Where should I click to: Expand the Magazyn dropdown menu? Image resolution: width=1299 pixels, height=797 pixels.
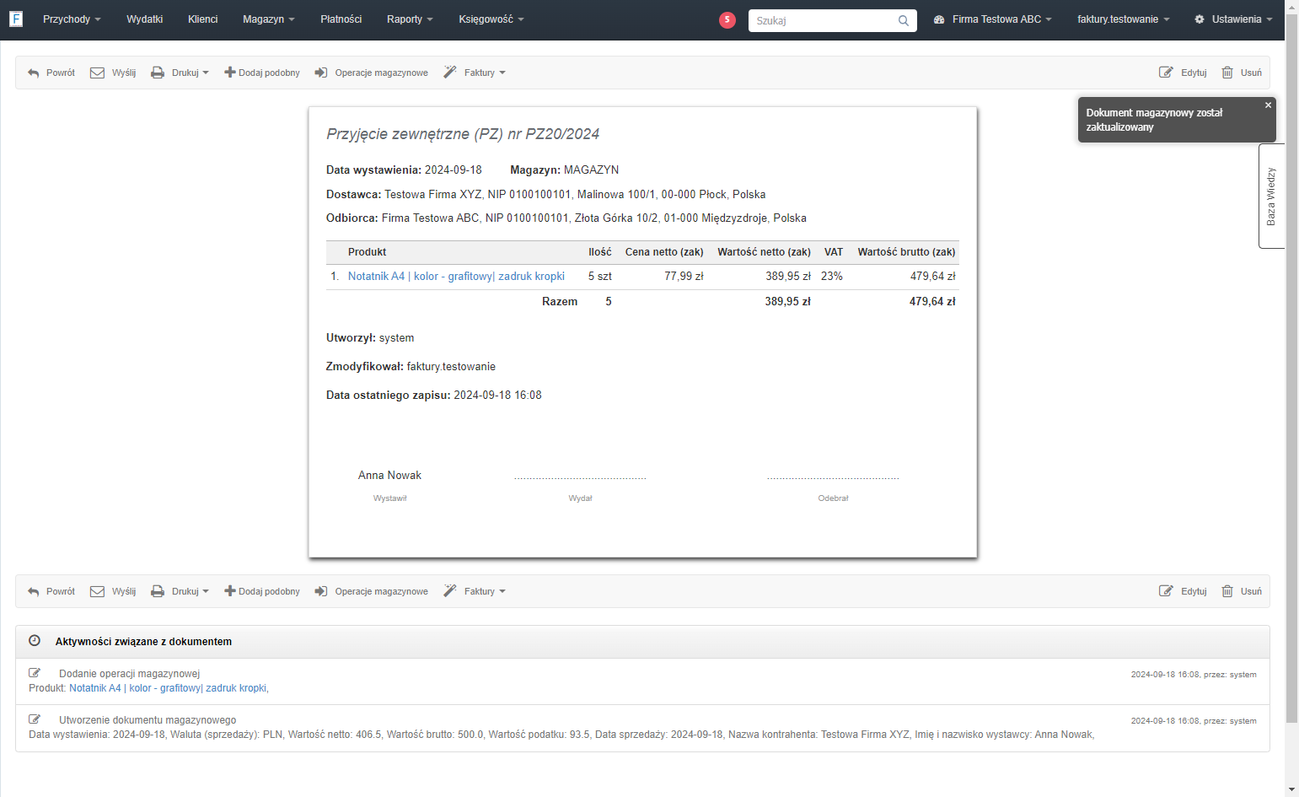pyautogui.click(x=269, y=19)
